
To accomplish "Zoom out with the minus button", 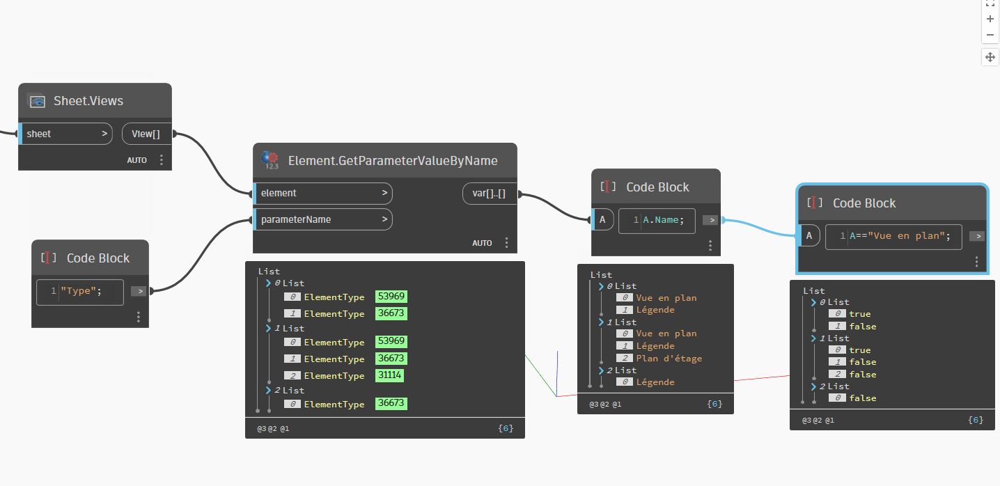I will click(x=990, y=35).
